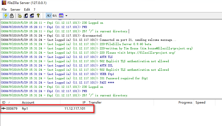Click the ftp1 account cell
The image size is (222, 126).
click(x=25, y=109)
